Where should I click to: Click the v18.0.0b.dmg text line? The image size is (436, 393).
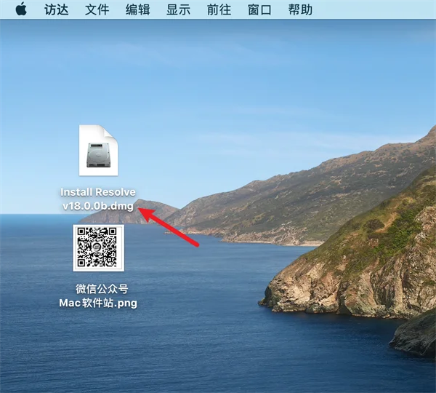(x=98, y=206)
